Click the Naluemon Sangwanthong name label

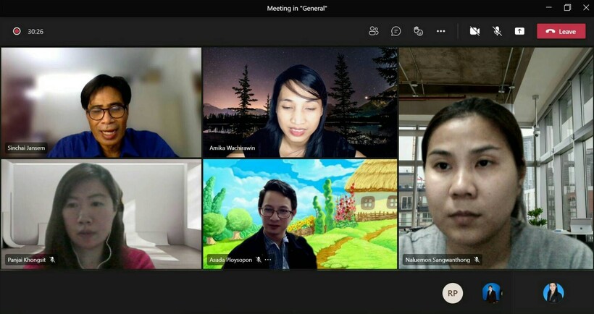coord(438,260)
